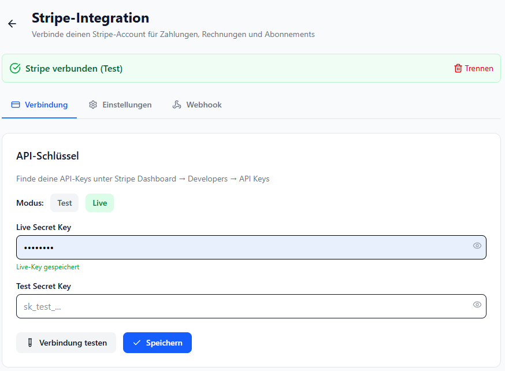This screenshot has width=505, height=371.
Task: Switch to the Einstellungen tab
Action: point(120,105)
